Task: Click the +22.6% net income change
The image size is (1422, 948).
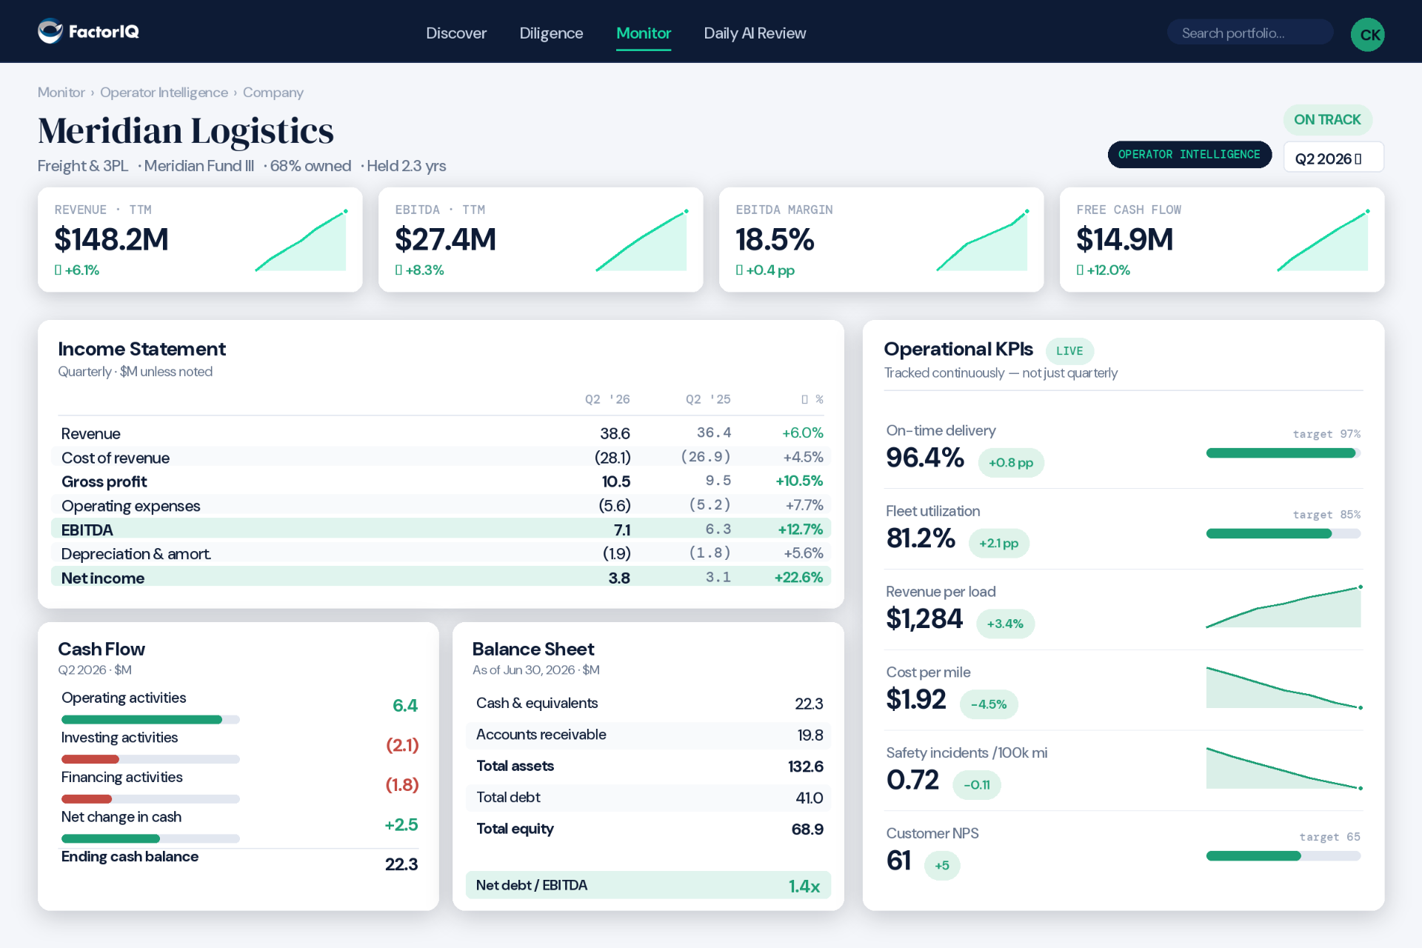Action: pyautogui.click(x=798, y=578)
